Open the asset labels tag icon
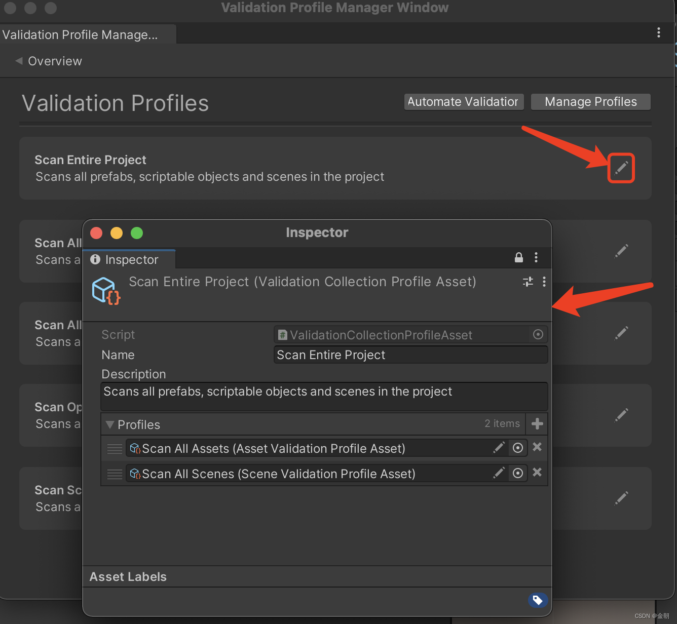Viewport: 677px width, 624px height. click(538, 600)
